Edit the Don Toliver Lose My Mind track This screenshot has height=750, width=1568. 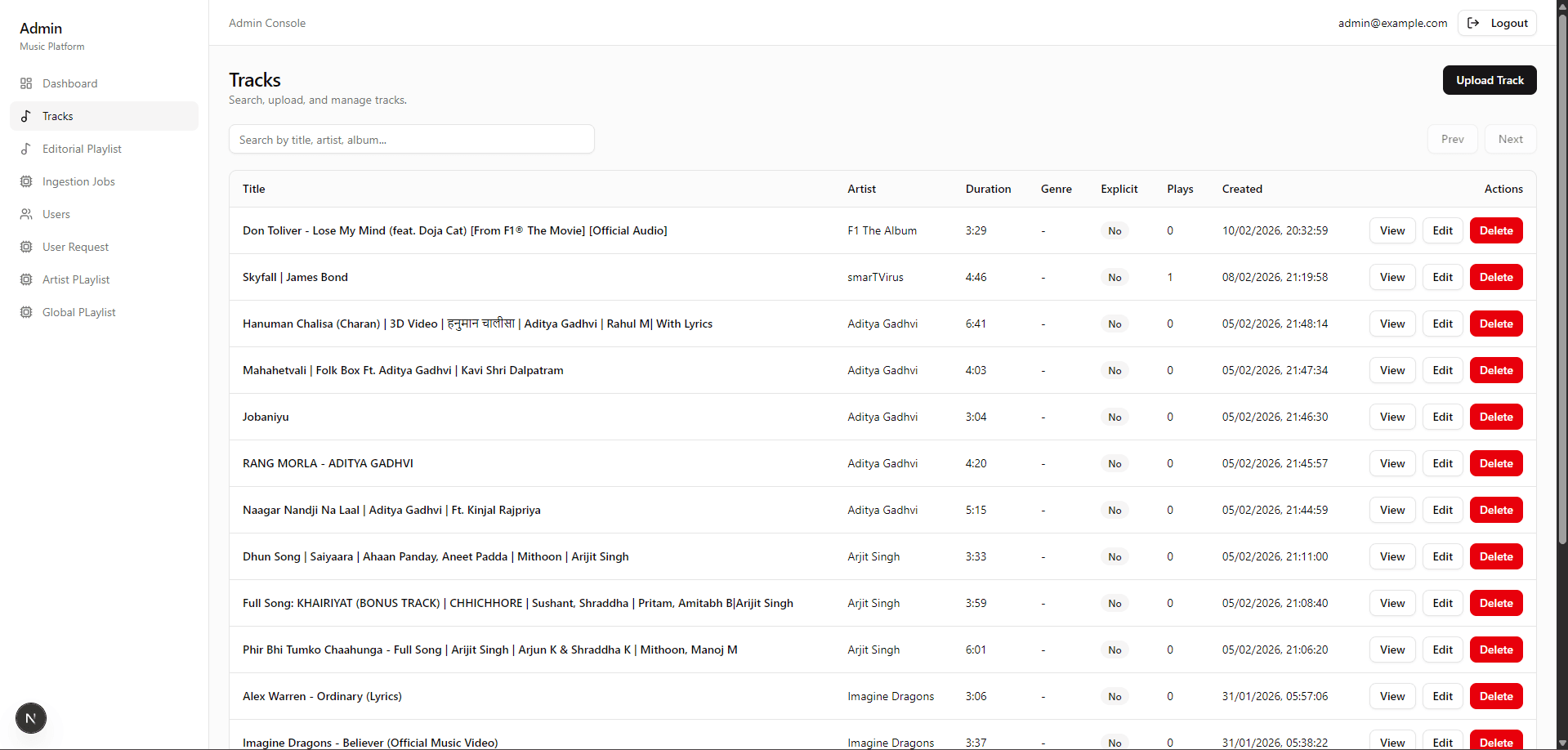point(1443,230)
